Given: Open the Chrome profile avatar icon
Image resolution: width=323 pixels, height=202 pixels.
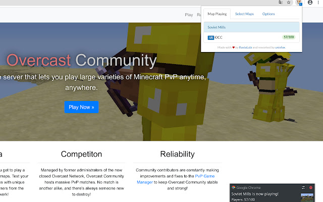Looking at the screenshot, I should coord(310,2).
